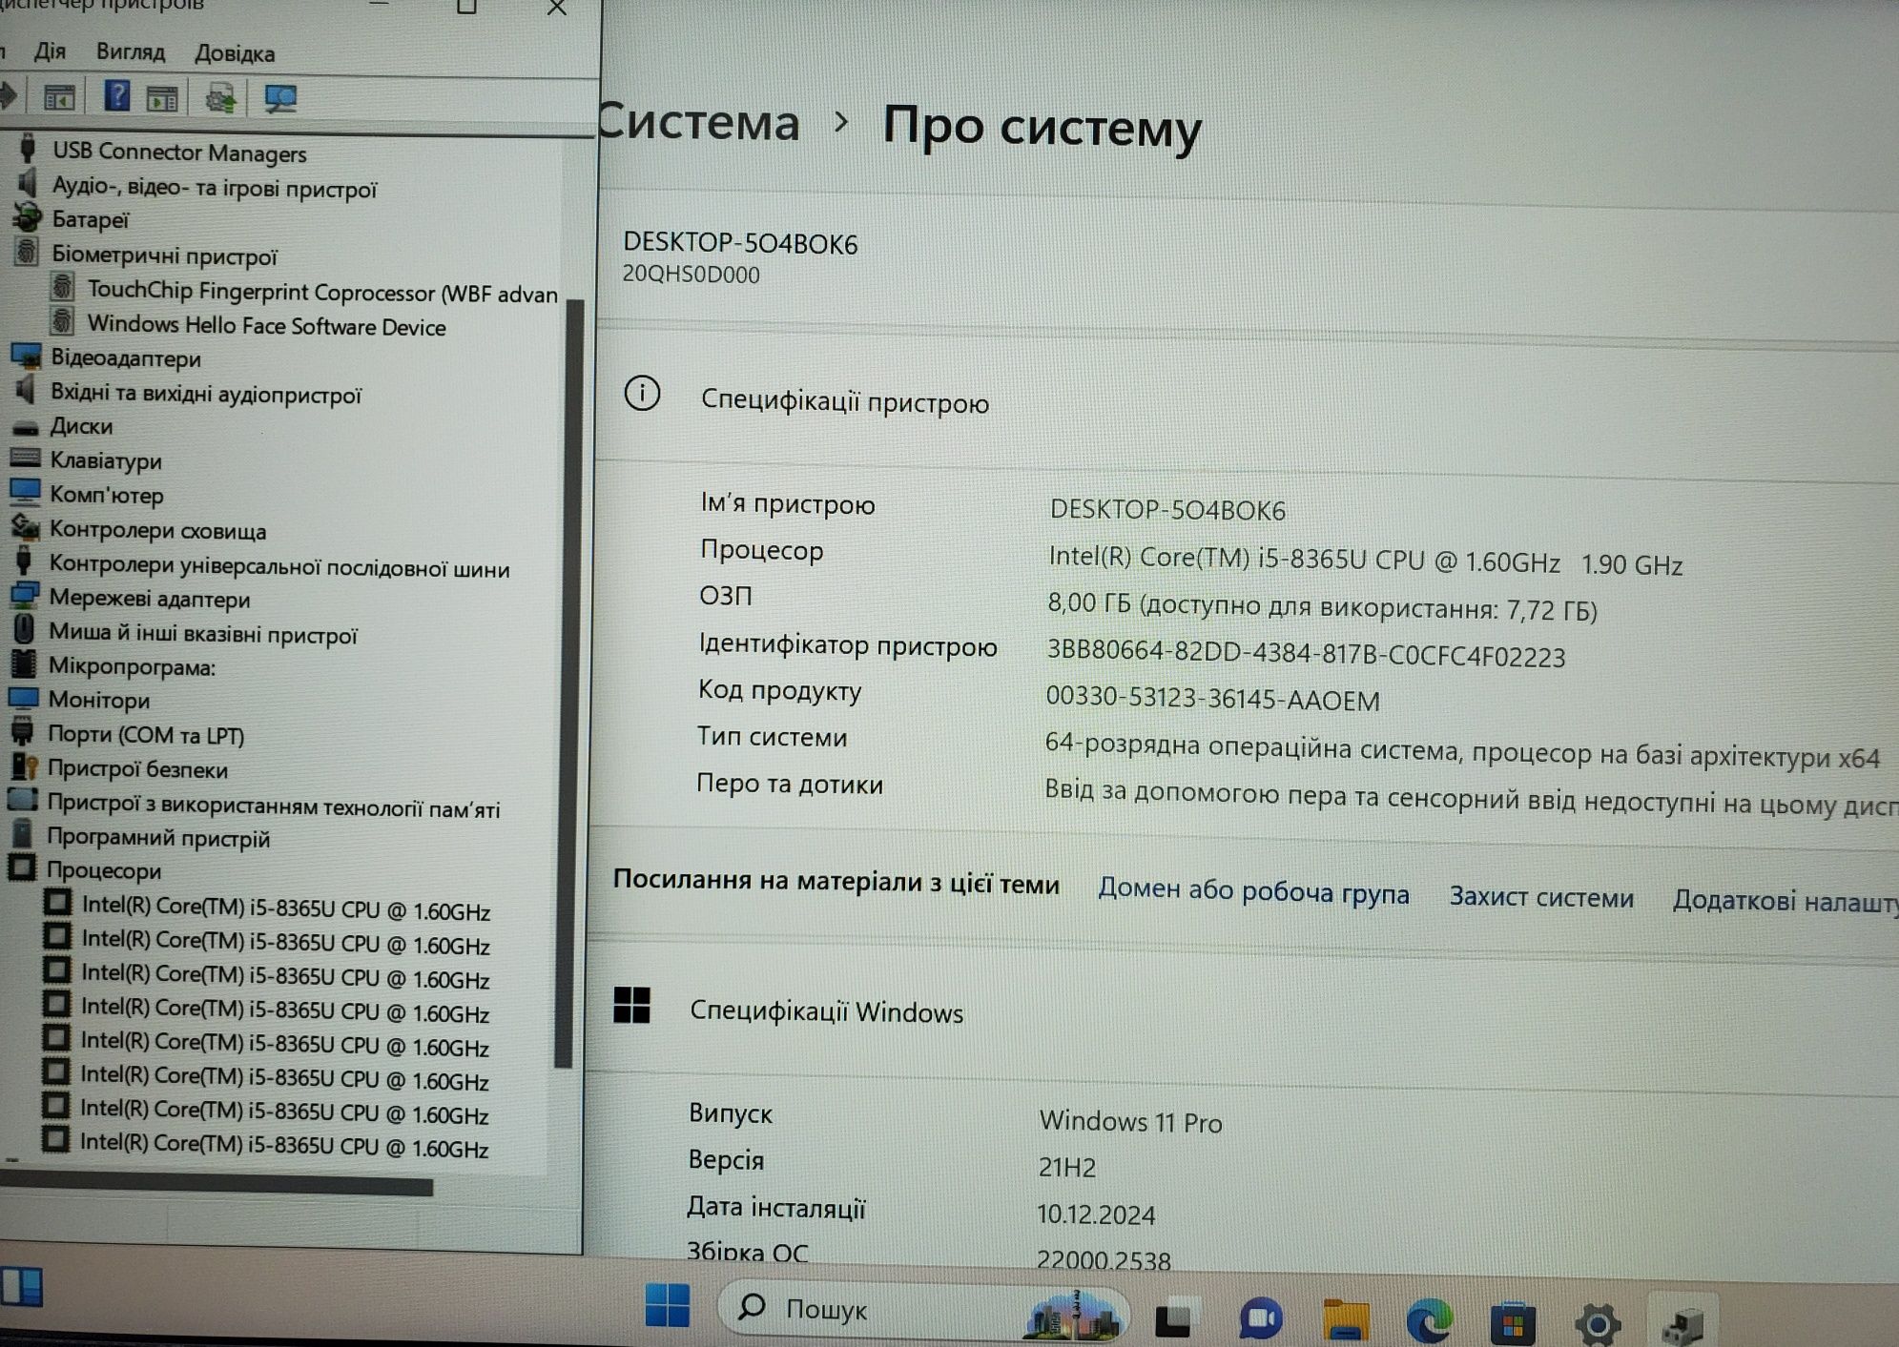
Task: Select Програмний пристрій category
Action: coord(158,838)
